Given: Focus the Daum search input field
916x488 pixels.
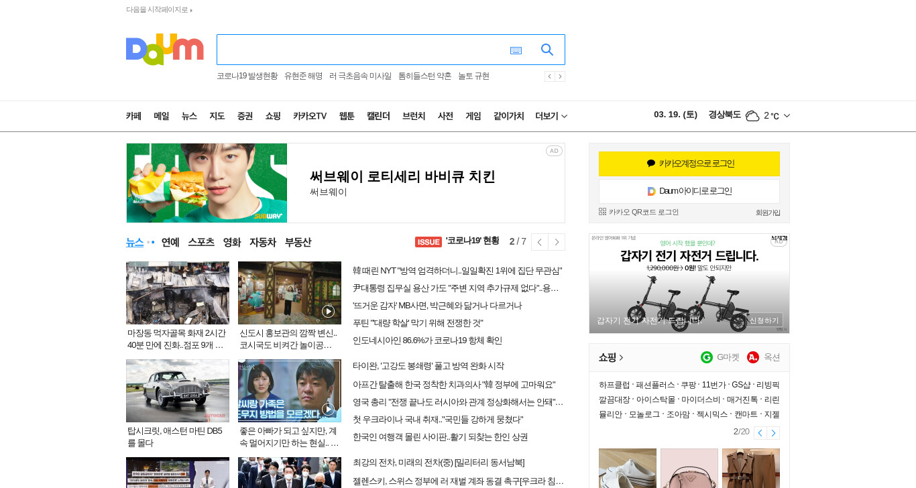Looking at the screenshot, I should pos(362,50).
